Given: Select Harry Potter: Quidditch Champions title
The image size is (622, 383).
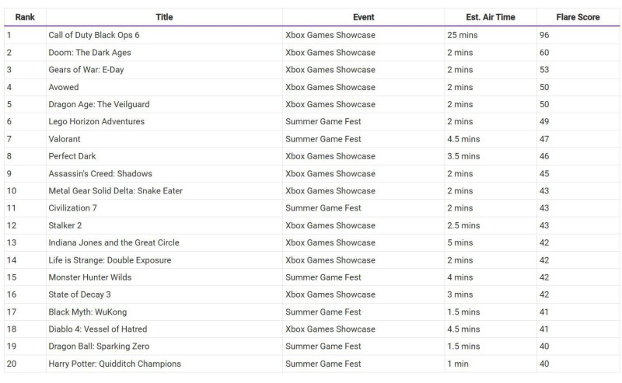Looking at the screenshot, I should (114, 364).
